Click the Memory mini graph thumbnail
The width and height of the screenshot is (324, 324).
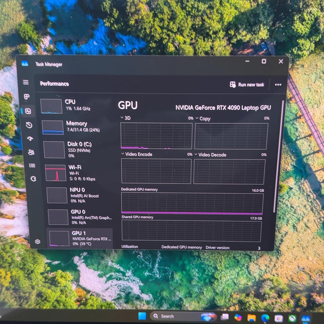coord(53,127)
